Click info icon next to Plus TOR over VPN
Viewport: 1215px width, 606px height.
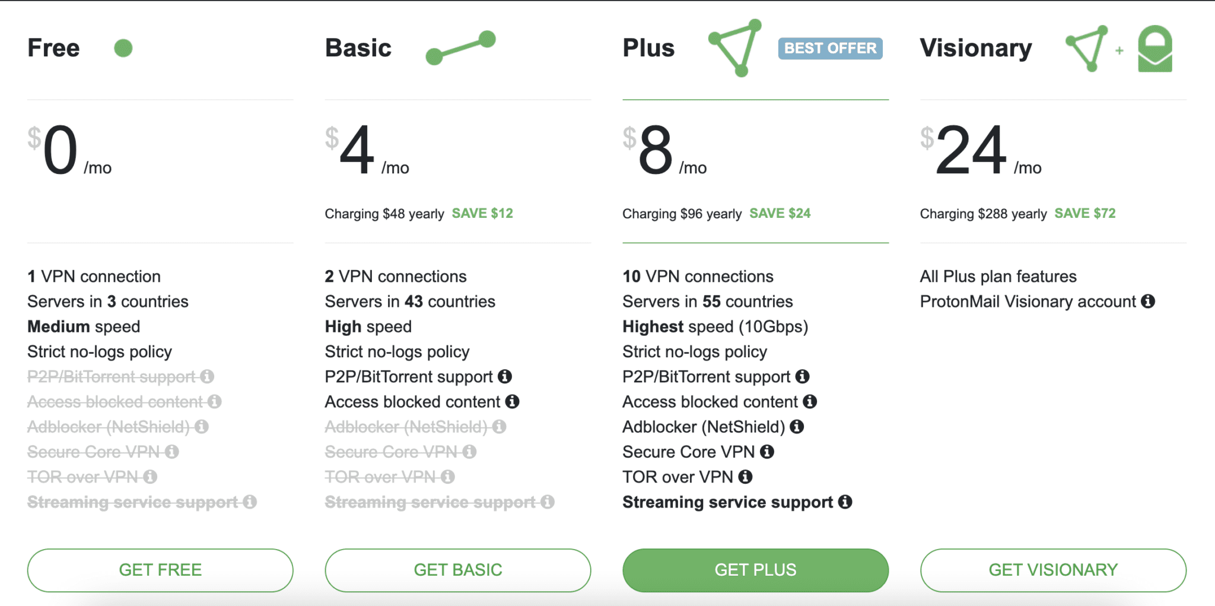746,477
